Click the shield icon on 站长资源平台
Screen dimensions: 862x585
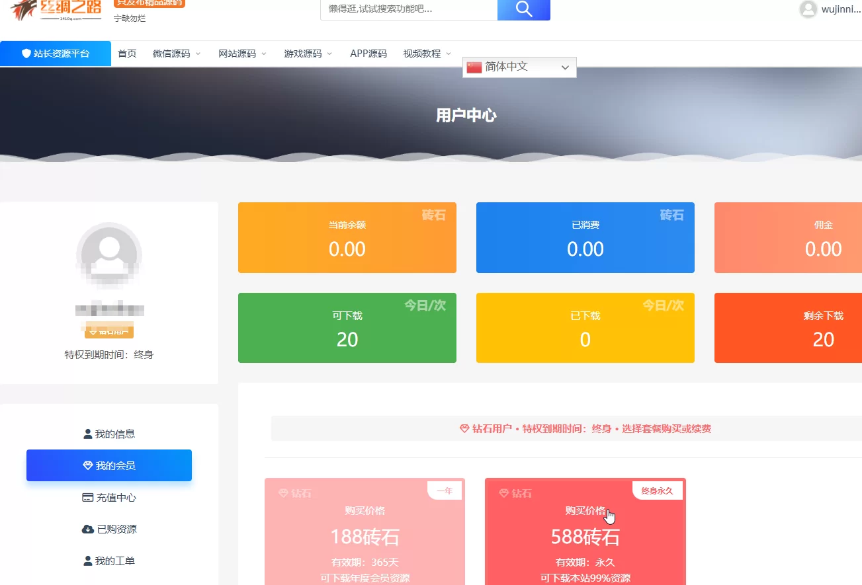point(26,54)
